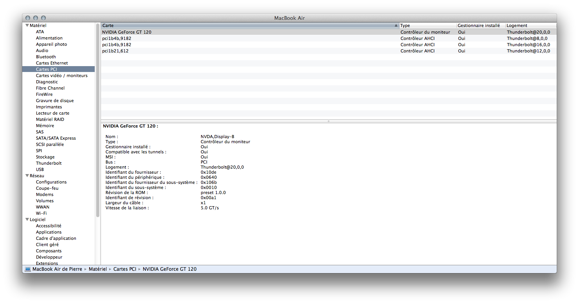Select Cartes Ethernet in the sidebar
The width and height of the screenshot is (579, 304).
52,63
